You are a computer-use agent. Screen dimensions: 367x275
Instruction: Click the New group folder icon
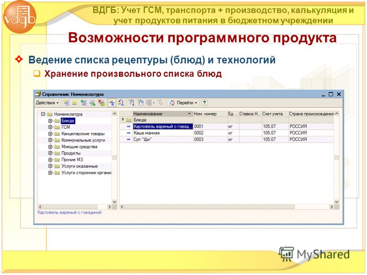[74, 103]
